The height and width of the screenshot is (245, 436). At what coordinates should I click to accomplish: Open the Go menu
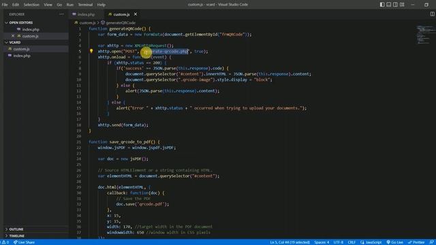(59, 5)
